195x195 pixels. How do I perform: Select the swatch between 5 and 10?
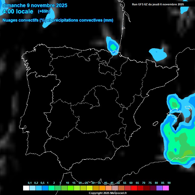click(x=64, y=188)
